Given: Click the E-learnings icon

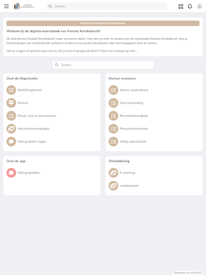Looking at the screenshot, I should 113,173.
